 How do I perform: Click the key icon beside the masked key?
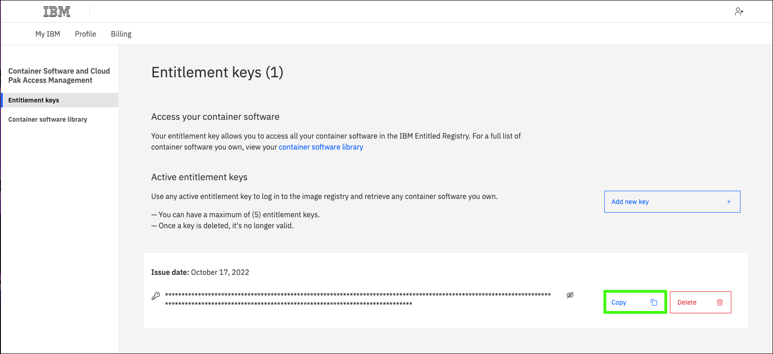click(156, 296)
